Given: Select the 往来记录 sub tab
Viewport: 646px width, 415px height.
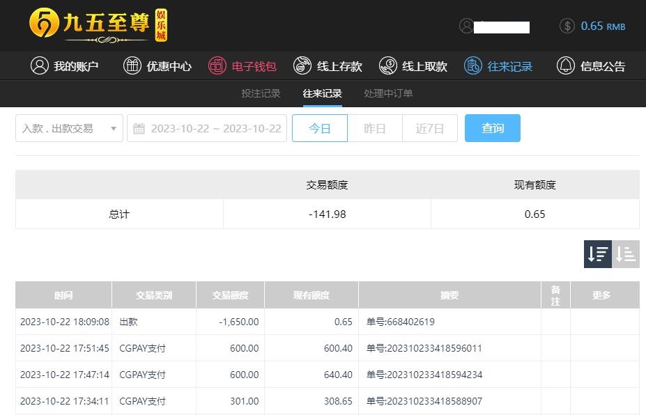Looking at the screenshot, I should click(322, 93).
